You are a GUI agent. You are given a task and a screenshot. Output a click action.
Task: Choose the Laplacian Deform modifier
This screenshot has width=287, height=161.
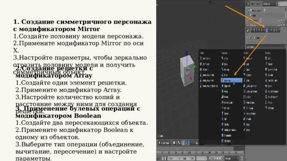coord(250,91)
